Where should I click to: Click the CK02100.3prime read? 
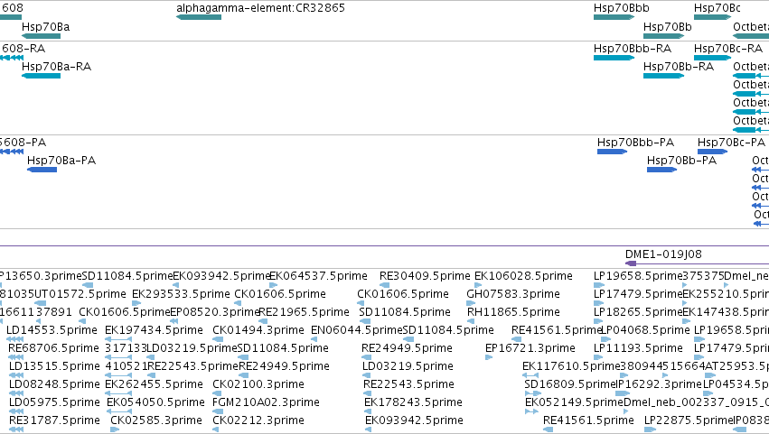(218, 393)
